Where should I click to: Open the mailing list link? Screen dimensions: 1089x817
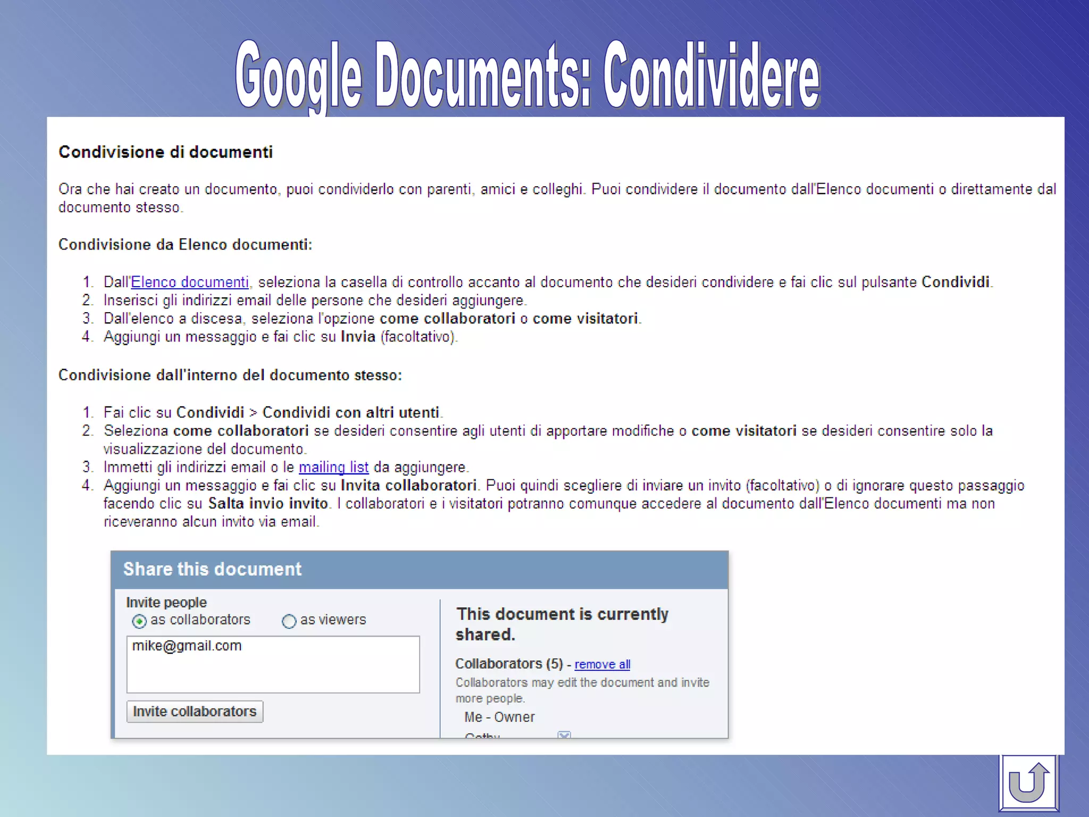(x=333, y=467)
